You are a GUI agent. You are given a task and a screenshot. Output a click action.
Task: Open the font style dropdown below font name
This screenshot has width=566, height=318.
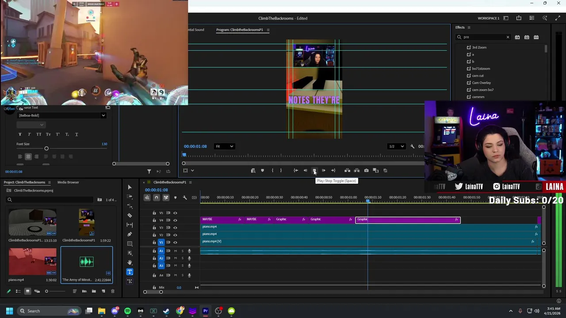(x=31, y=125)
